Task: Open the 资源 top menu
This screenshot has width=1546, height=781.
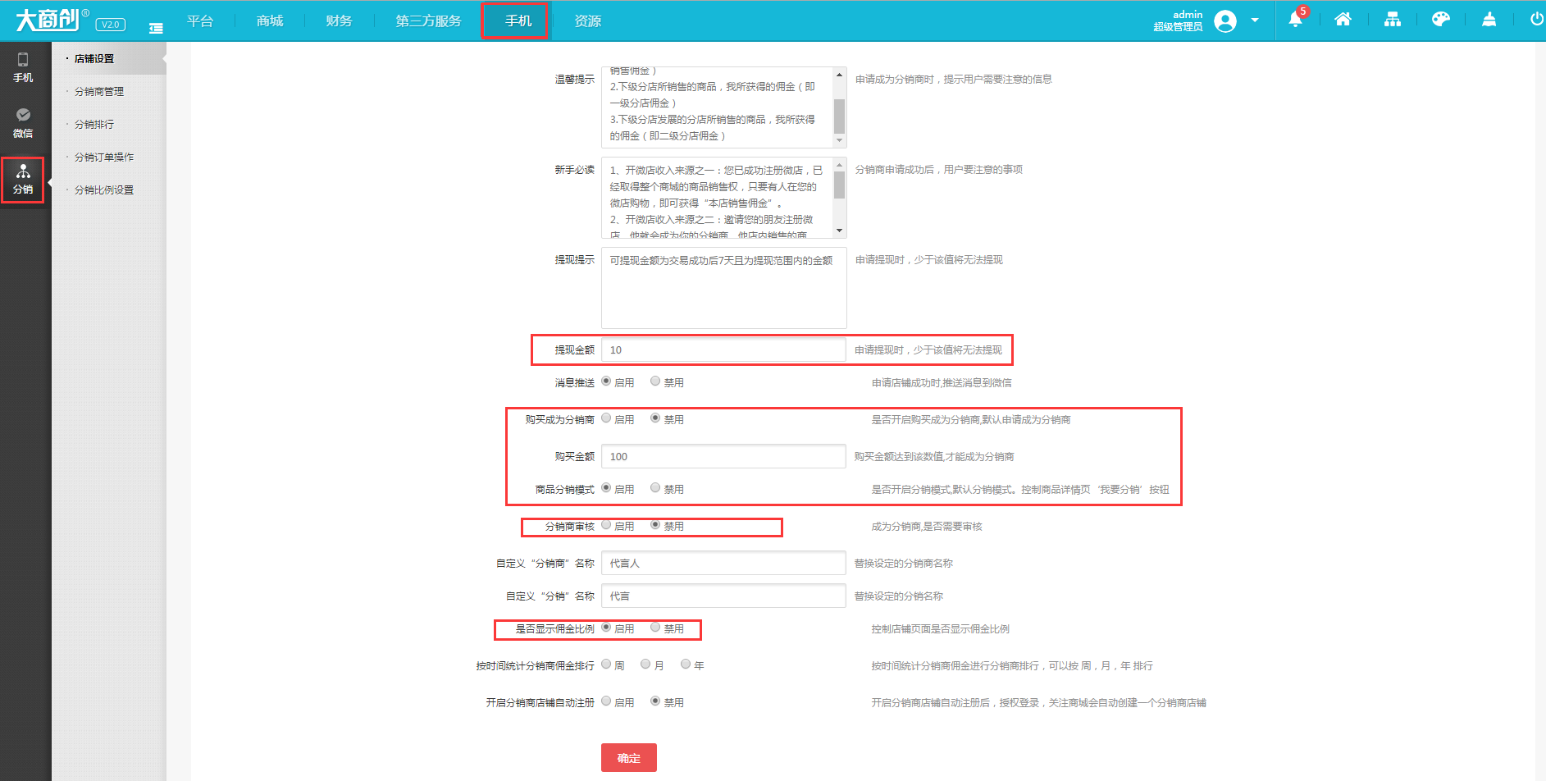Action: pos(588,21)
